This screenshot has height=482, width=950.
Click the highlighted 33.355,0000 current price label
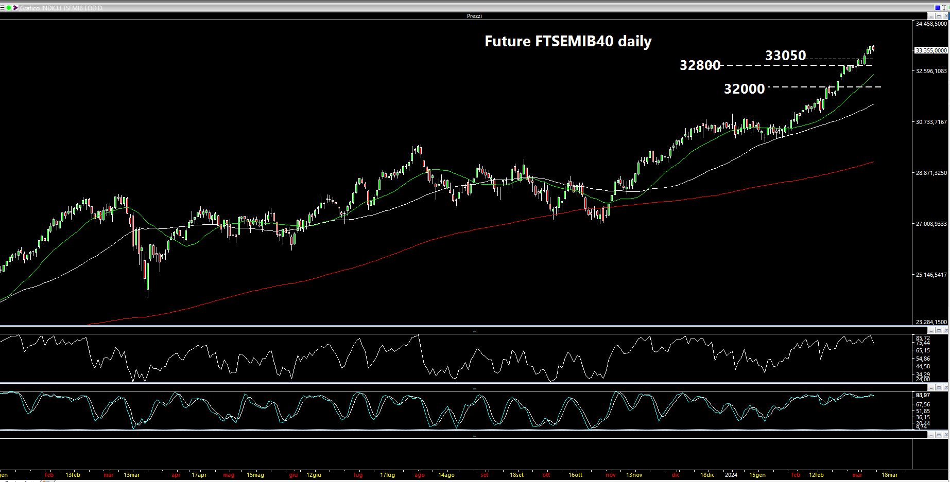click(931, 50)
